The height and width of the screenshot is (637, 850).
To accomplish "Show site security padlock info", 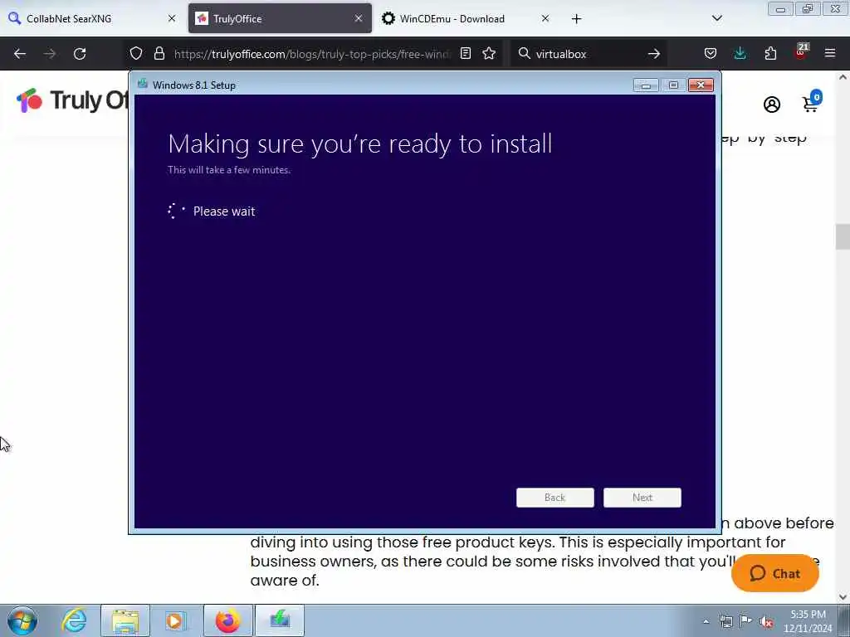I will pyautogui.click(x=159, y=54).
